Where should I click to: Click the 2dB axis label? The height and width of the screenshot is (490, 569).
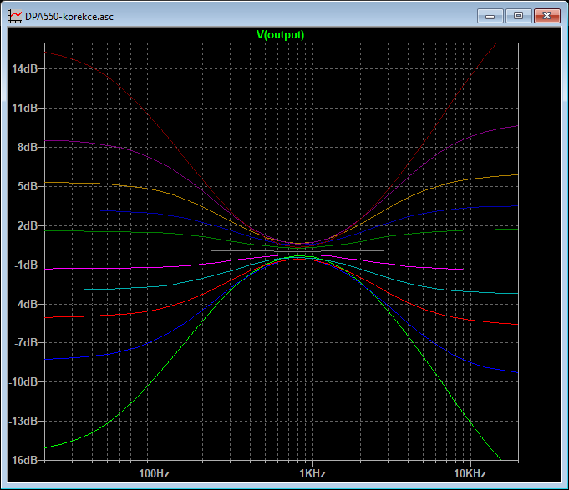[x=28, y=225]
